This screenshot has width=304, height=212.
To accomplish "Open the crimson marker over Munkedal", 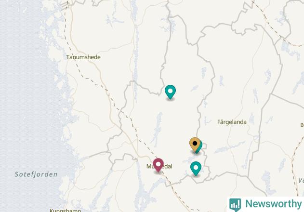I will (158, 165).
